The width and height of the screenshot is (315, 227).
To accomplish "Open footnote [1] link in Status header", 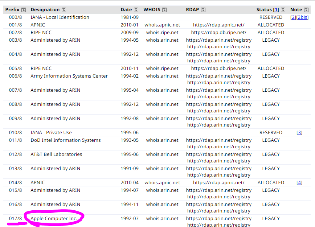I will click(276, 10).
